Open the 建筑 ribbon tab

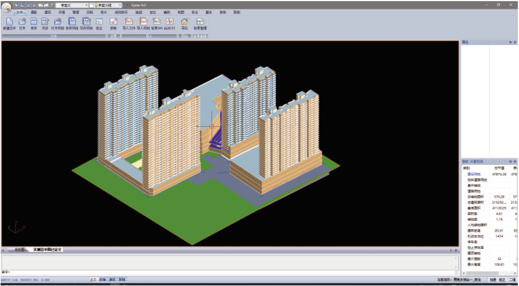coord(48,12)
